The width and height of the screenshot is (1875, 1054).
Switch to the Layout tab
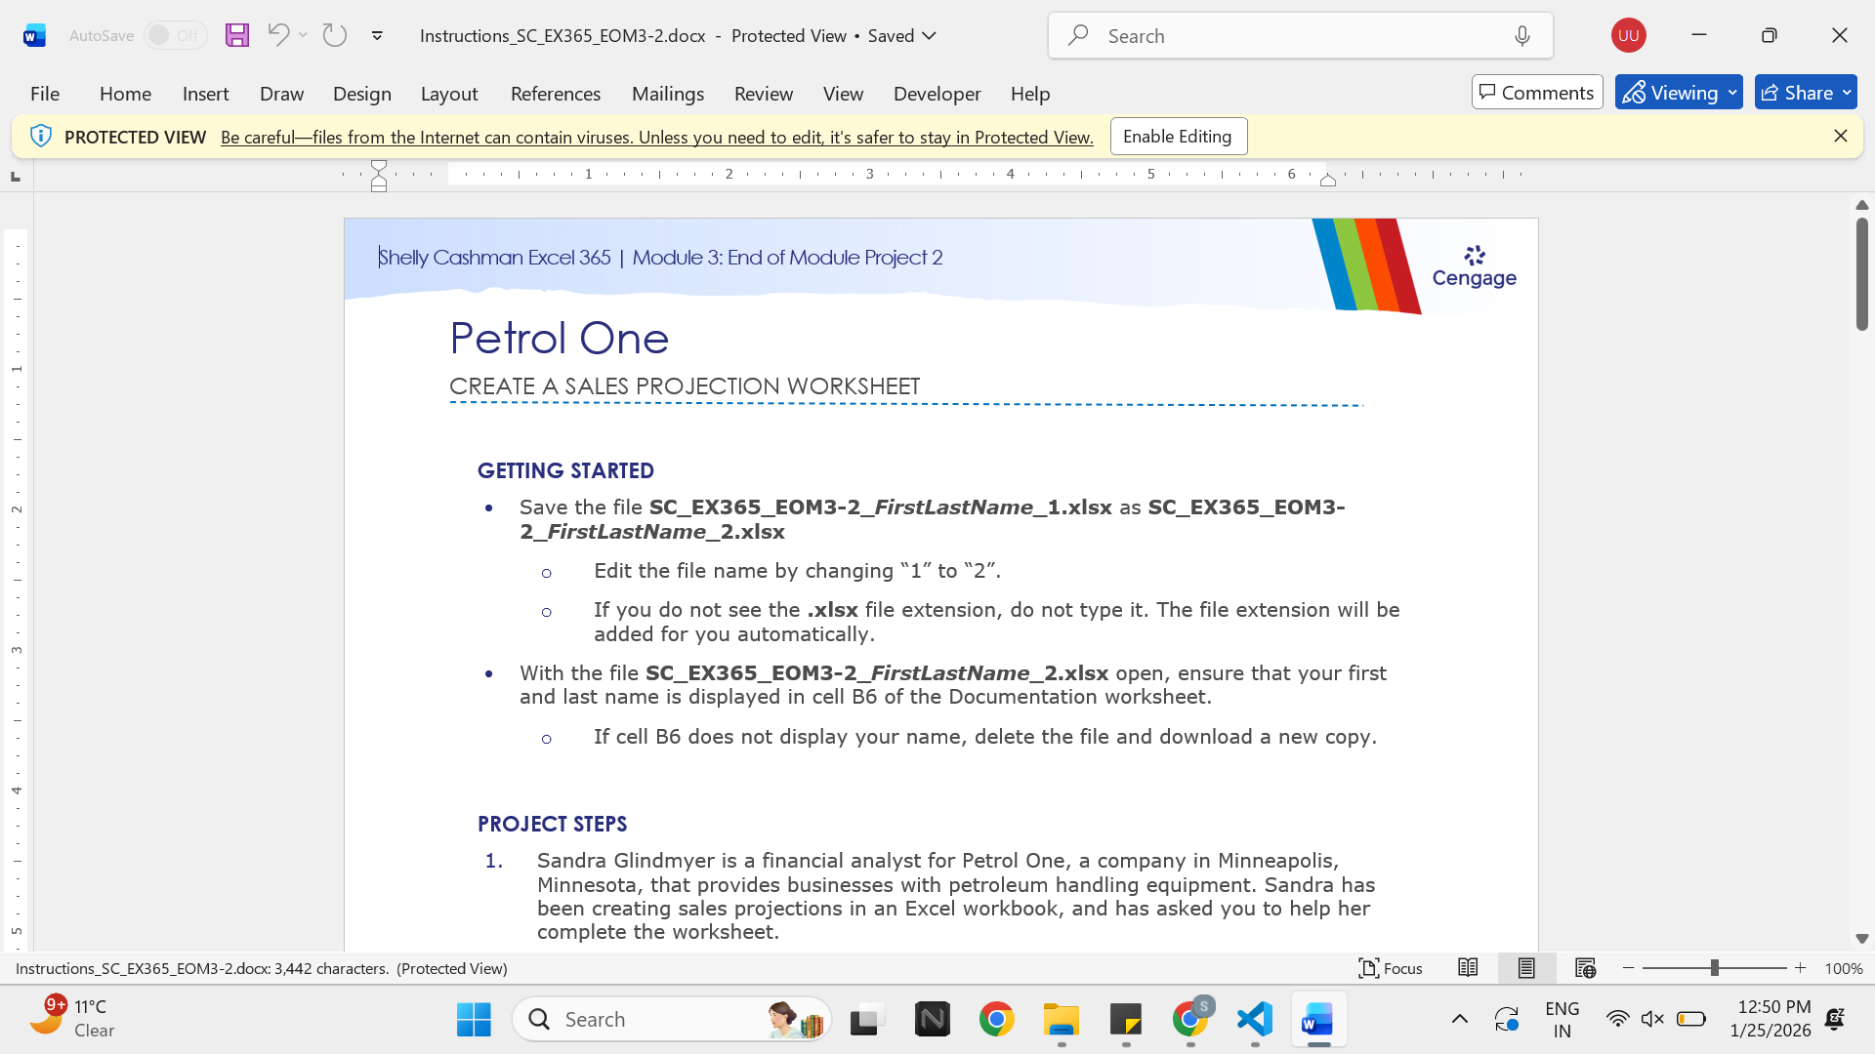pyautogui.click(x=449, y=94)
